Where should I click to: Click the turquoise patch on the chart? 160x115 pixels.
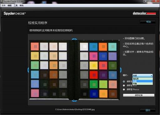tap(112, 47)
